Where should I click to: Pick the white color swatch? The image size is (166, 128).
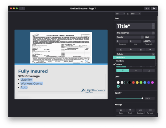[118, 83]
